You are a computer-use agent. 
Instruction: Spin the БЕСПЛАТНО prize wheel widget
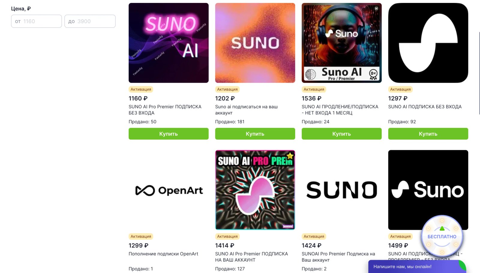[x=442, y=236]
